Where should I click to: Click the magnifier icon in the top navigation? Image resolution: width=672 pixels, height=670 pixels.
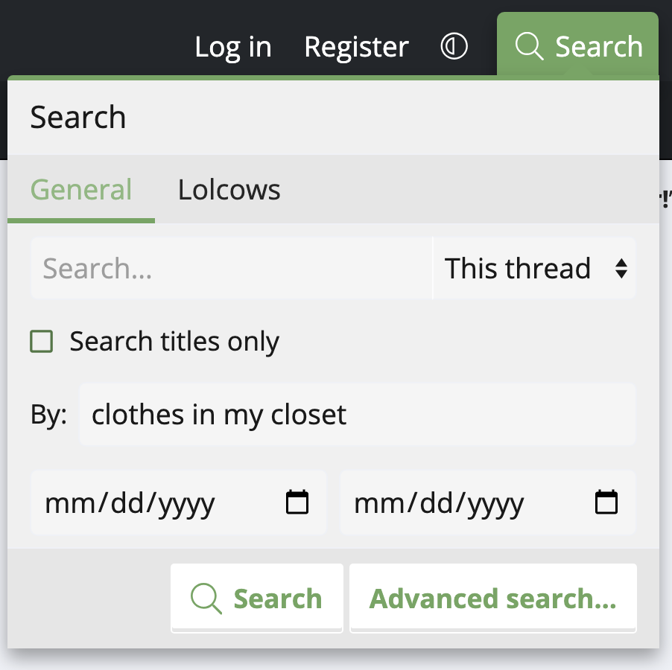[x=530, y=46]
